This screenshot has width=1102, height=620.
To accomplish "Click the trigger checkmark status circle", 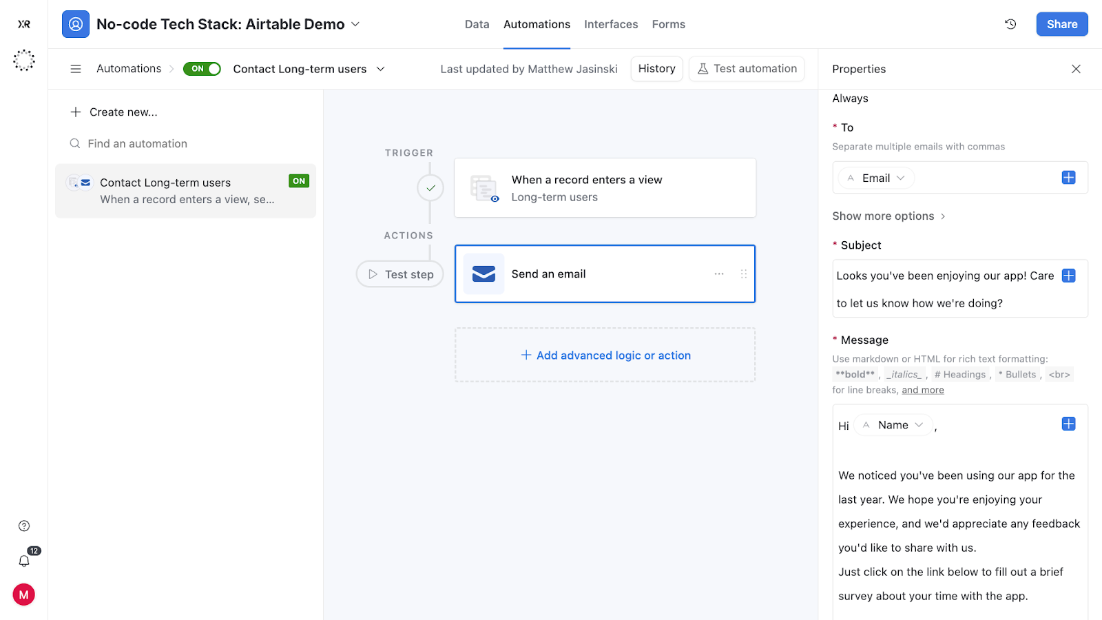I will (430, 188).
